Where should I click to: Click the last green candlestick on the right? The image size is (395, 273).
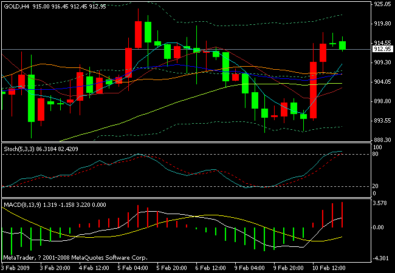click(x=343, y=44)
